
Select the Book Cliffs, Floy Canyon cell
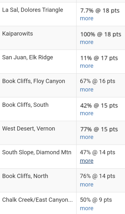38,85
